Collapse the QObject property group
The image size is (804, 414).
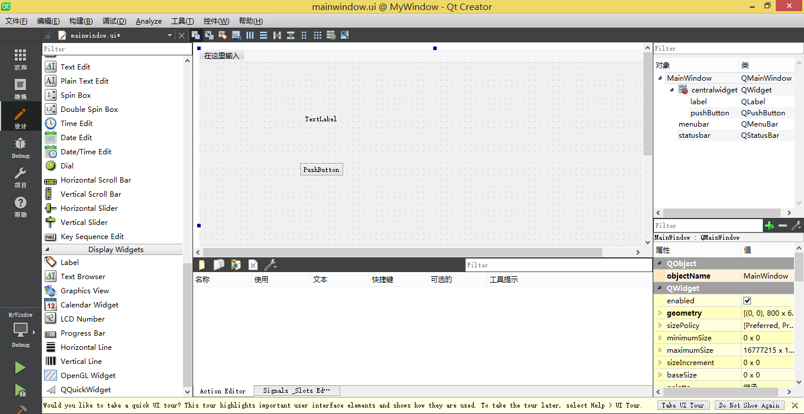659,264
